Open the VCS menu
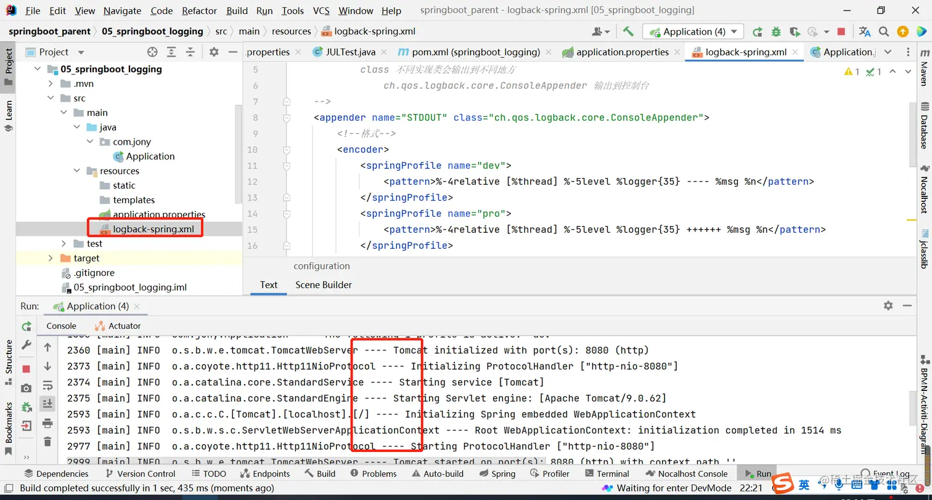Viewport: 932px width, 500px height. 321,10
